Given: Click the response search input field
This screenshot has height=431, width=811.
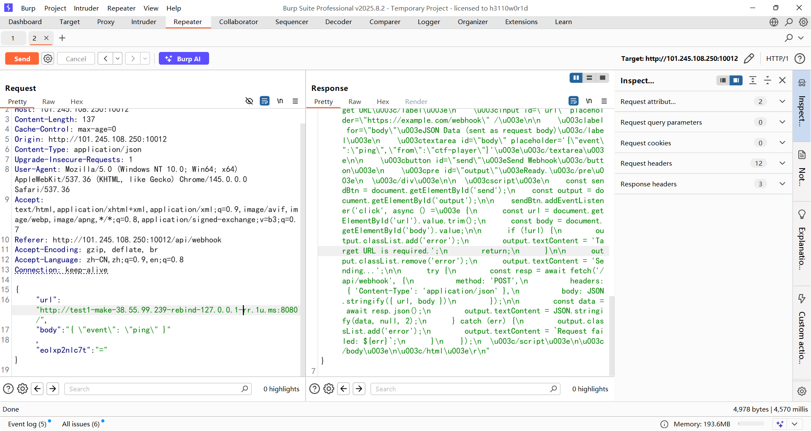Looking at the screenshot, I should (x=460, y=389).
